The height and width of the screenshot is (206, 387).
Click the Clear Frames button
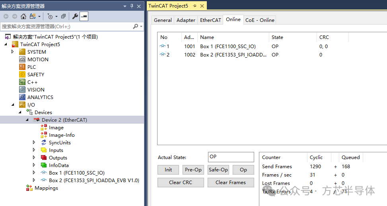231,182
